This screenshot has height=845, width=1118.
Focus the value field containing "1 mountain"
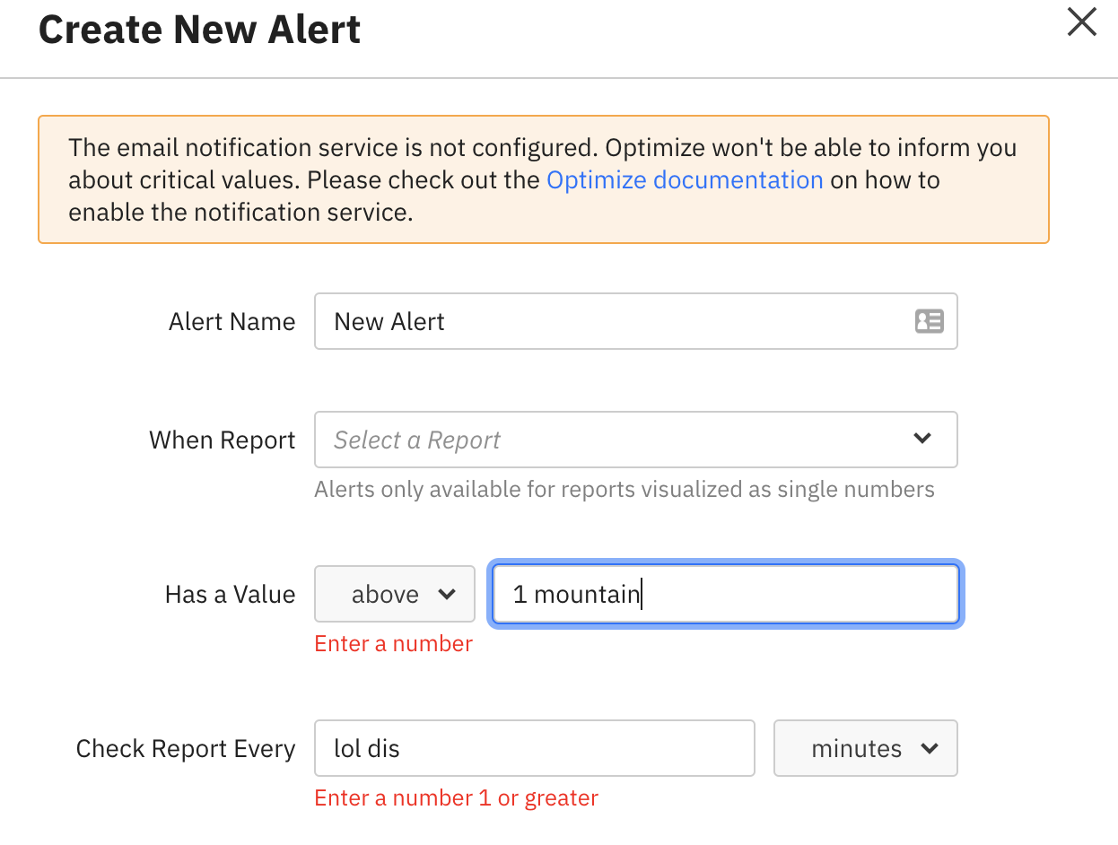pyautogui.click(x=725, y=594)
